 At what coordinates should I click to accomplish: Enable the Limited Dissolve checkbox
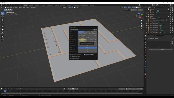pos(70,59)
